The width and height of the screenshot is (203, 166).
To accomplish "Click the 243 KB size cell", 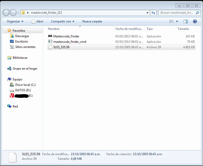I will (190, 36).
